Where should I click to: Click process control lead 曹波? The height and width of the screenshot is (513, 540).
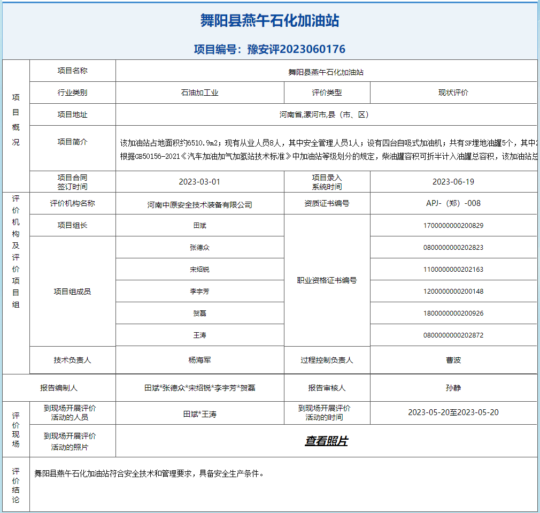pos(453,360)
